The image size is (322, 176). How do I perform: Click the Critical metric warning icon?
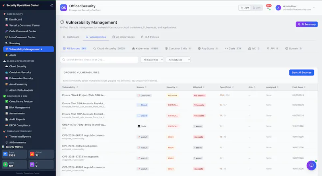pos(32,154)
